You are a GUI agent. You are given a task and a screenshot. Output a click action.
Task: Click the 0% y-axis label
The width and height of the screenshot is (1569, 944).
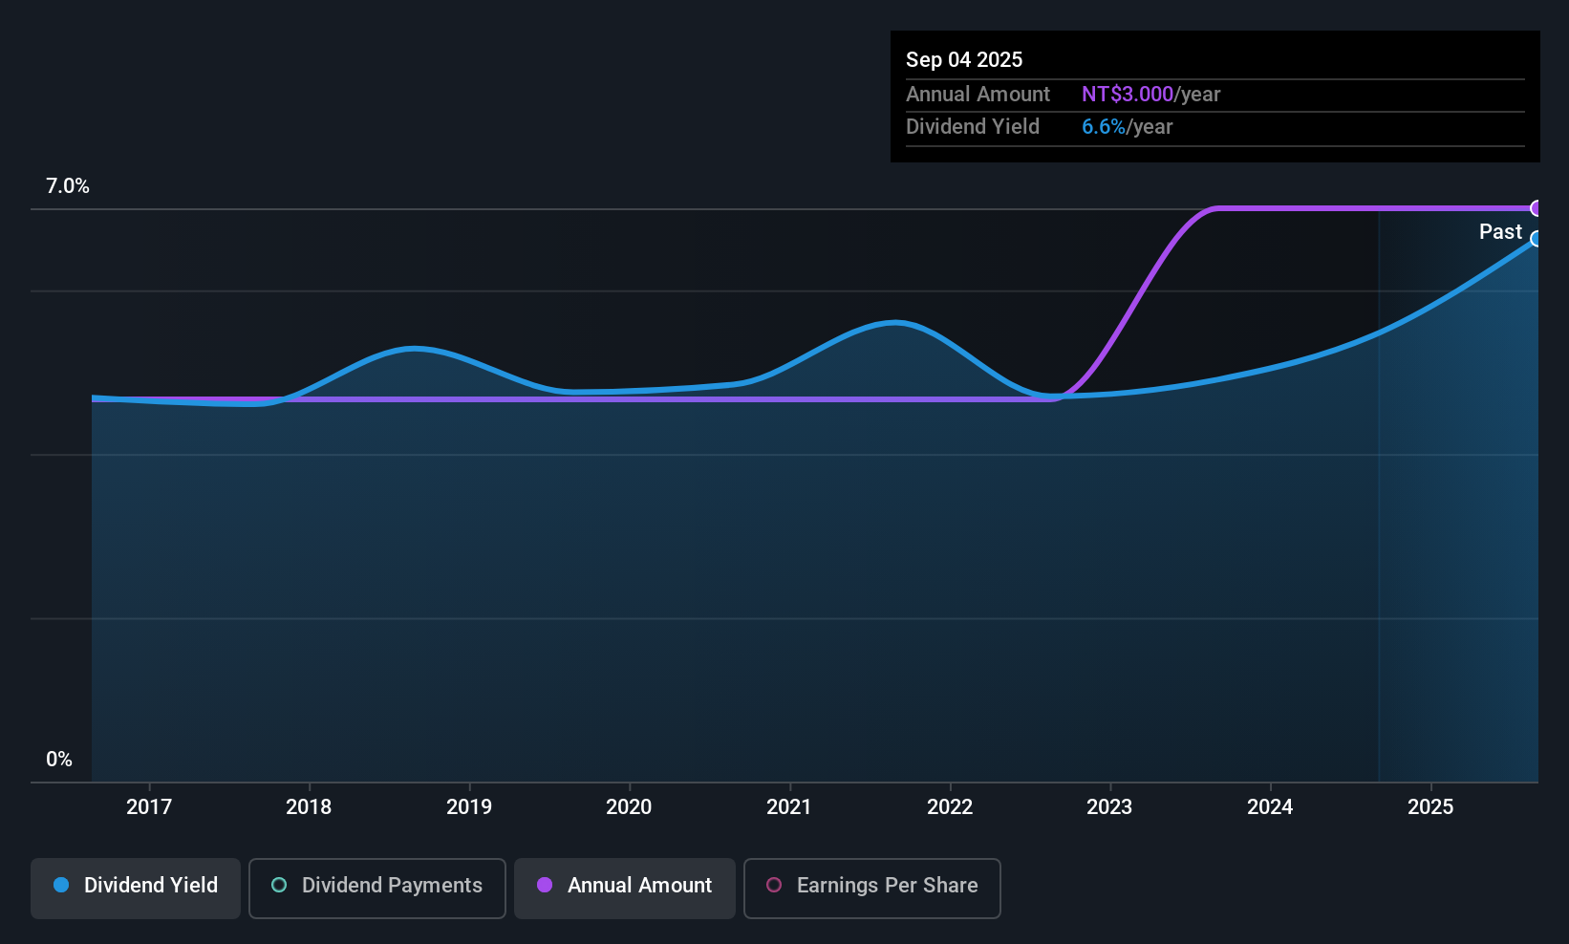coord(59,760)
